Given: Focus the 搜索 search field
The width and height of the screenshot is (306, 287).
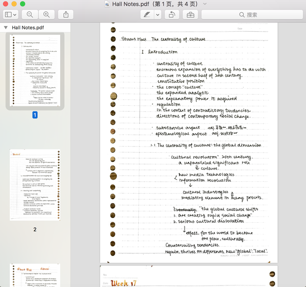Looking at the screenshot, I should click(252, 14).
